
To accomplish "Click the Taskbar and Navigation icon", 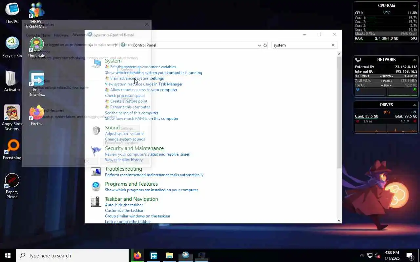I will click(x=96, y=202).
